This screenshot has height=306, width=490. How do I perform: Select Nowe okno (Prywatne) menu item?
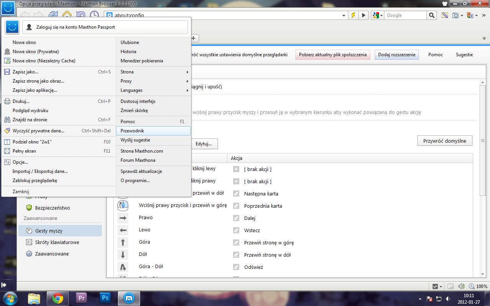coord(58,51)
